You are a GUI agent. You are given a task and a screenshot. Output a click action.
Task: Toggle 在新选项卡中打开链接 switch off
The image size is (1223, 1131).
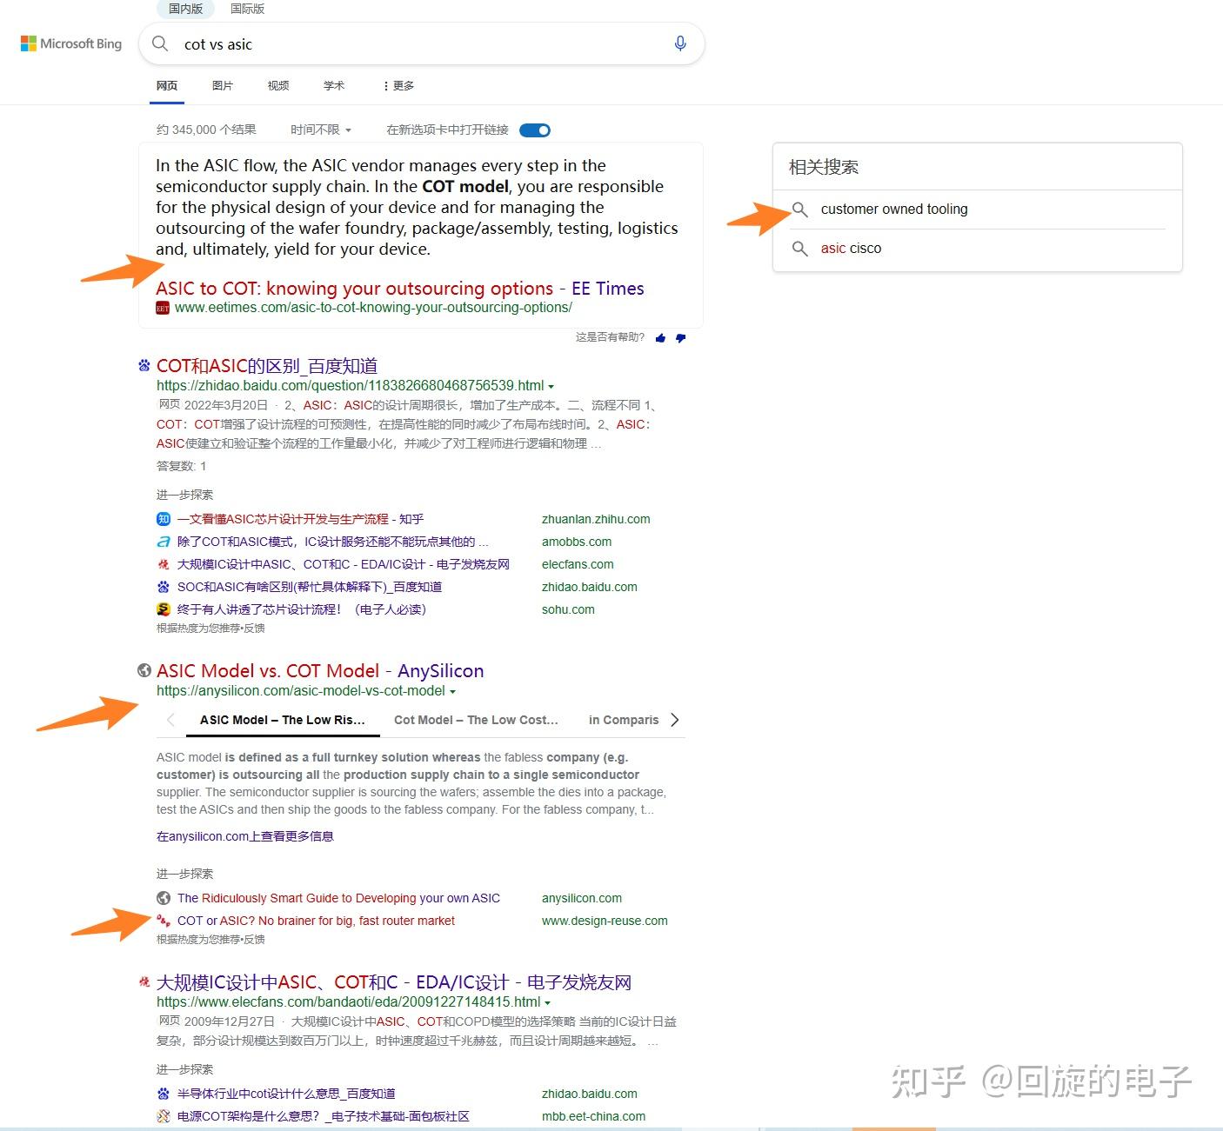coord(534,130)
